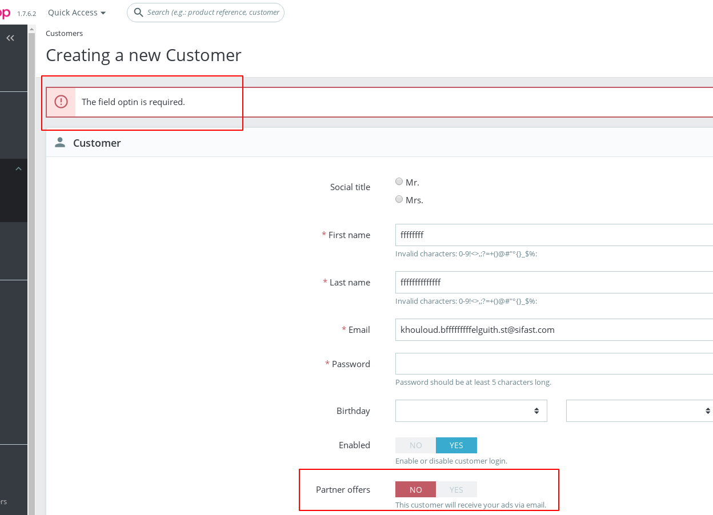Click into the Email field
Viewport: 713px width, 515px height.
(554, 329)
